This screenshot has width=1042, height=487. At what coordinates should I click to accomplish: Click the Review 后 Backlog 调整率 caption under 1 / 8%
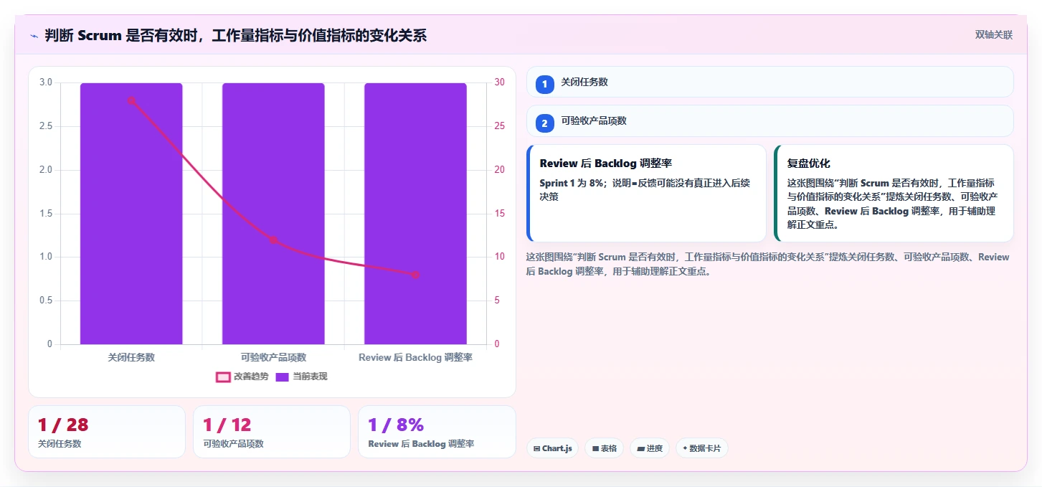pyautogui.click(x=421, y=444)
